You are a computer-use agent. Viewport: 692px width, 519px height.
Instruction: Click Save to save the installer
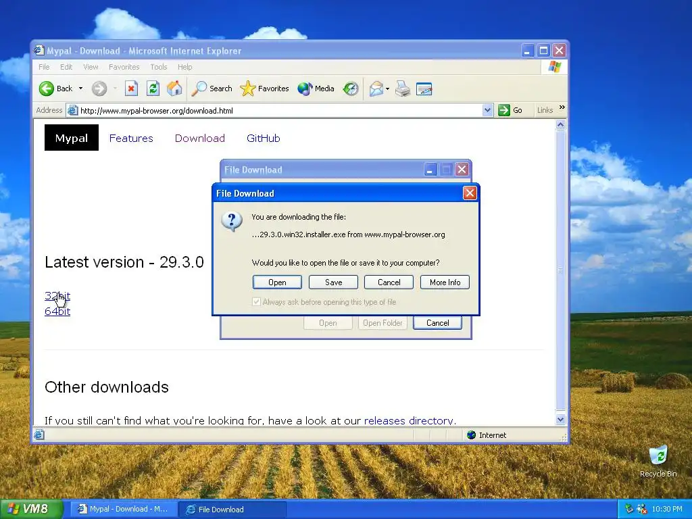coord(333,282)
